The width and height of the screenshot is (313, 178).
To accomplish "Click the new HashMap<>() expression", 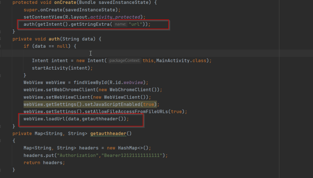I will click(128, 148).
